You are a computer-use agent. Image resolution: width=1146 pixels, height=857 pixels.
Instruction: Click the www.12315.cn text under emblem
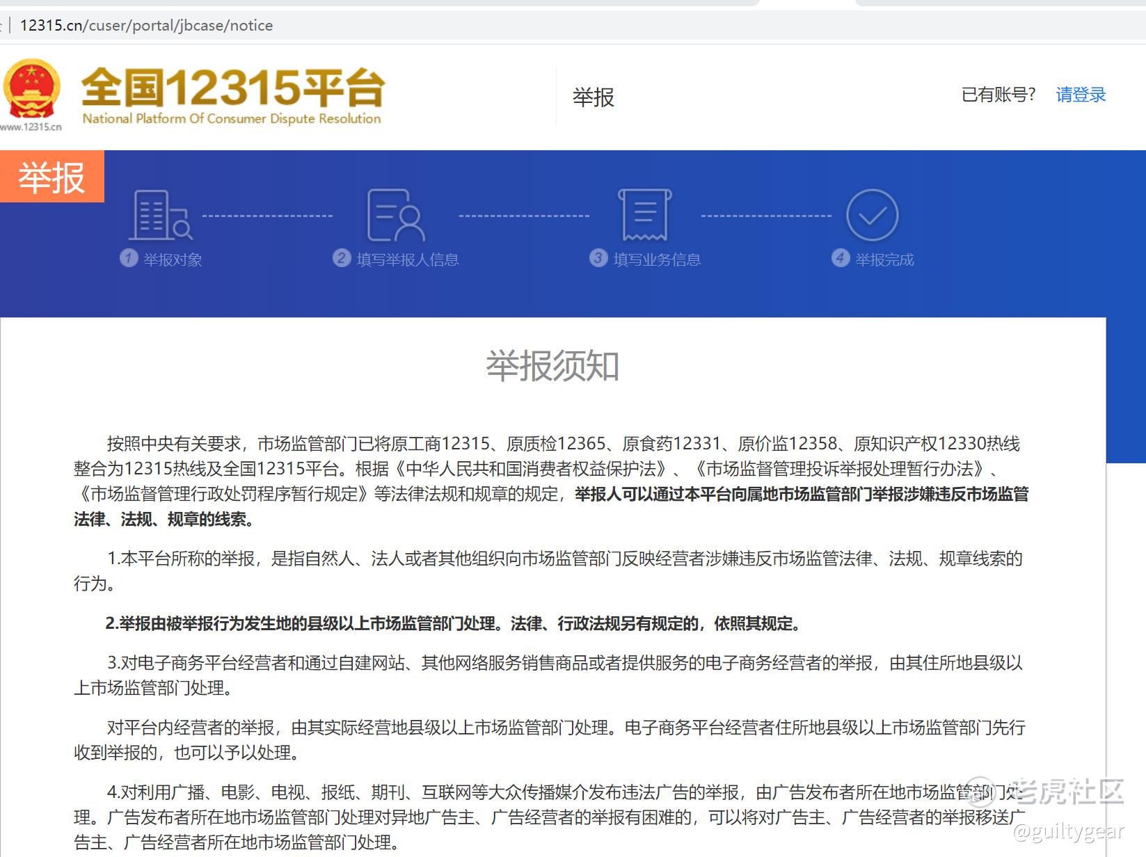point(31,127)
